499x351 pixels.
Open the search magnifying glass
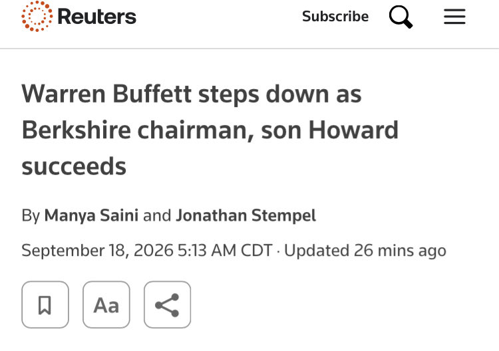(401, 17)
